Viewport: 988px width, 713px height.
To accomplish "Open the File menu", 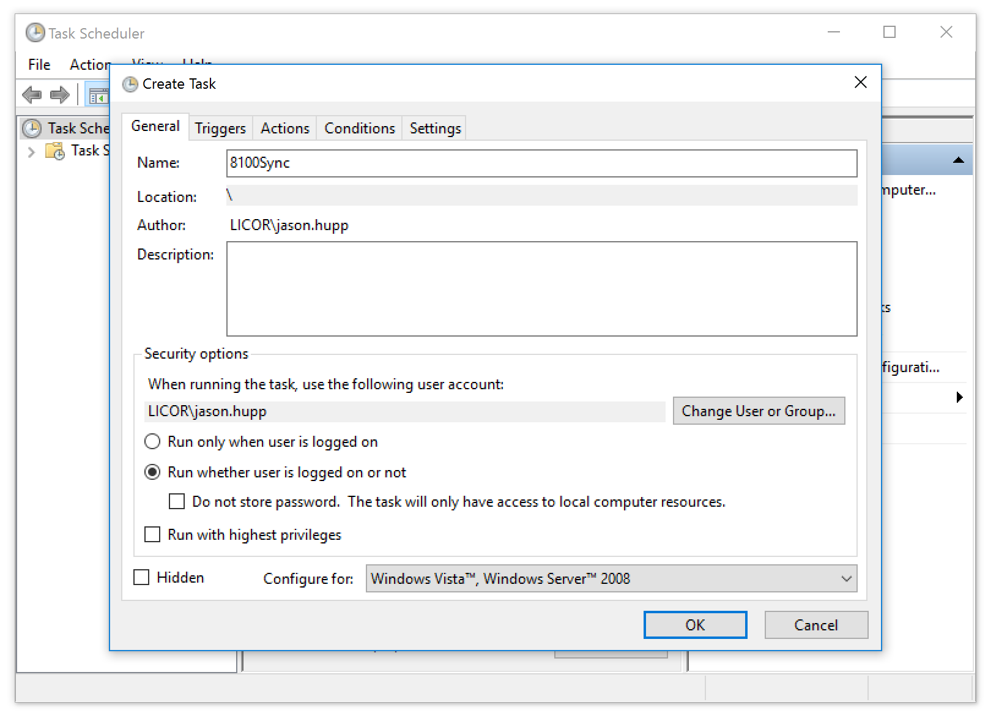I will tap(39, 64).
